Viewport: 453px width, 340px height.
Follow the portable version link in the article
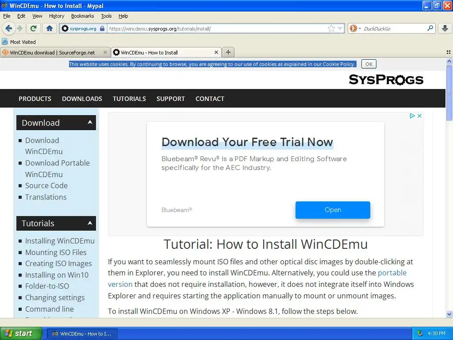[392, 273]
